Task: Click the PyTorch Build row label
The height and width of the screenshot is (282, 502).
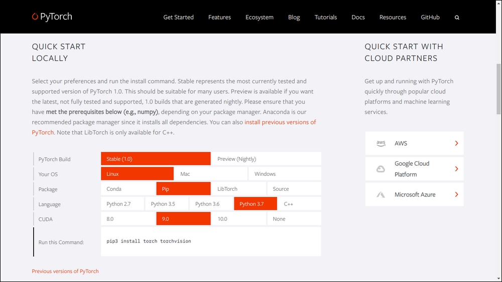Action: (54, 159)
